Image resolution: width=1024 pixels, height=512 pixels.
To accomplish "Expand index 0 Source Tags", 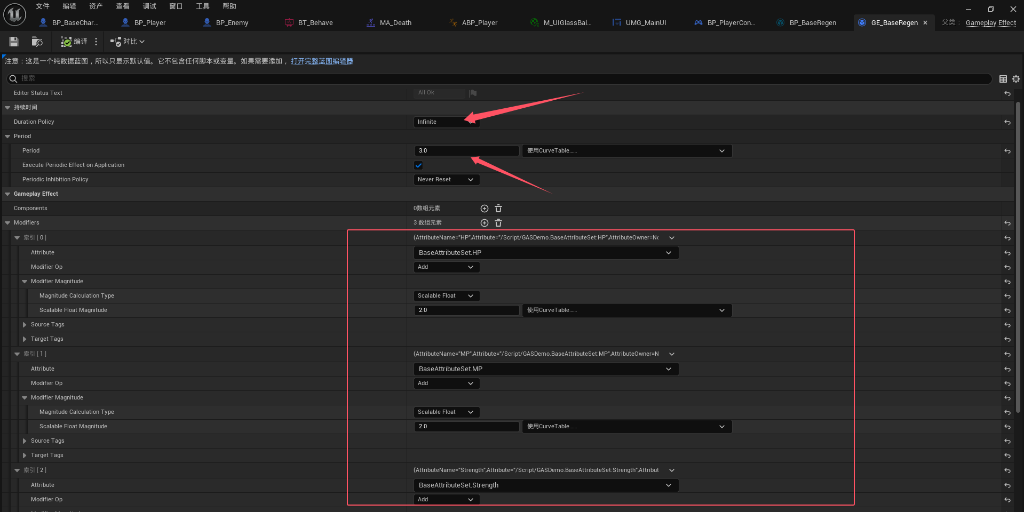I will (25, 325).
